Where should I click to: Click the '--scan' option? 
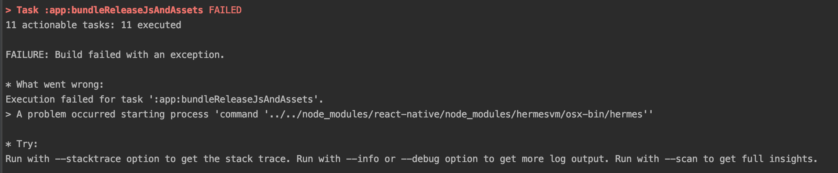click(681, 159)
